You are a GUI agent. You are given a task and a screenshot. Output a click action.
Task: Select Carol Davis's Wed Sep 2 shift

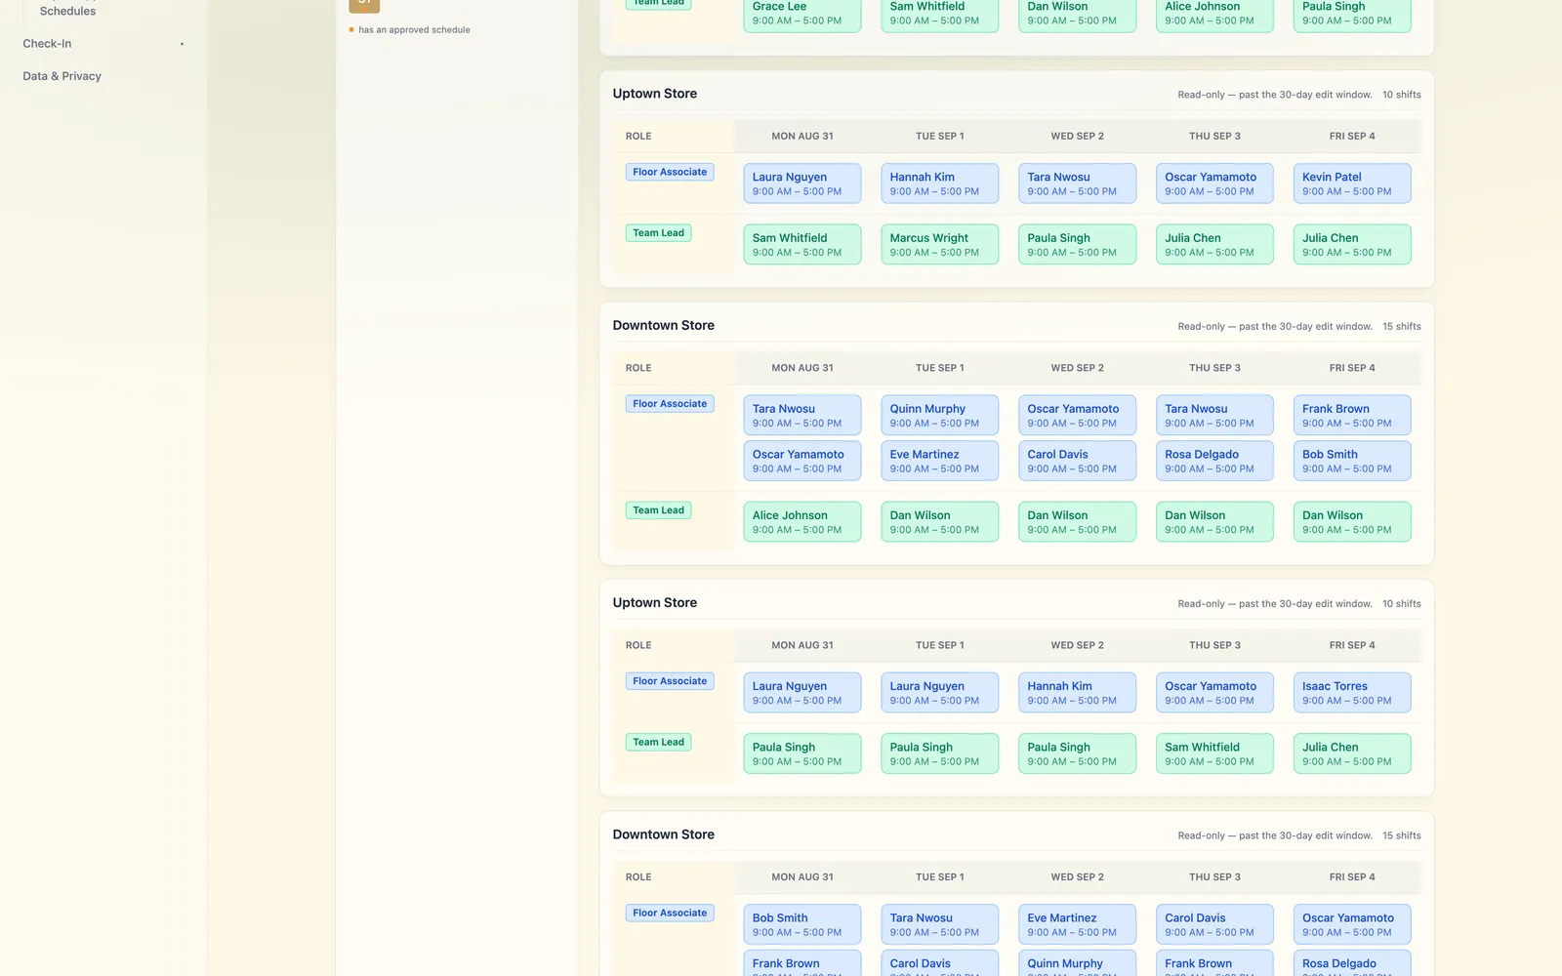coord(1077,461)
